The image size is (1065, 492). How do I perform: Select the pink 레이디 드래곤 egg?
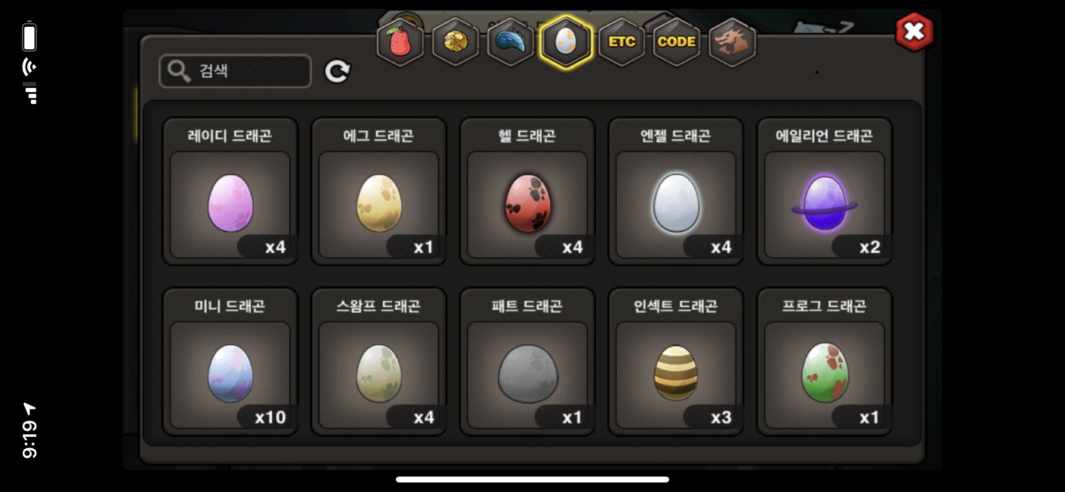(230, 191)
